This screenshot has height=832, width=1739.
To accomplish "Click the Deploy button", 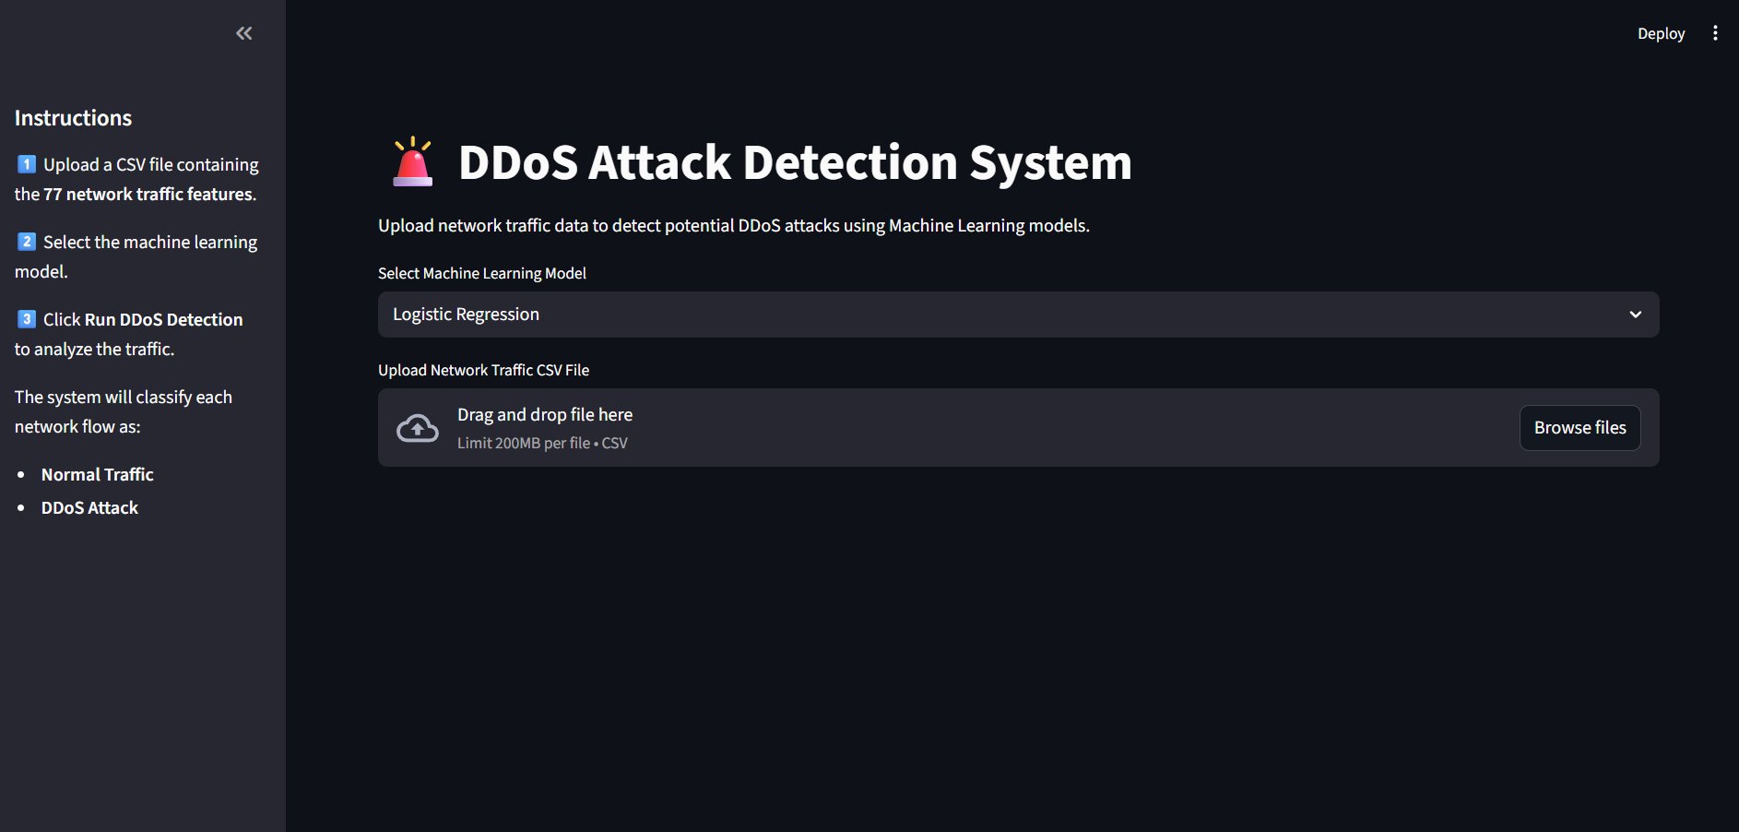I will pos(1661,33).
